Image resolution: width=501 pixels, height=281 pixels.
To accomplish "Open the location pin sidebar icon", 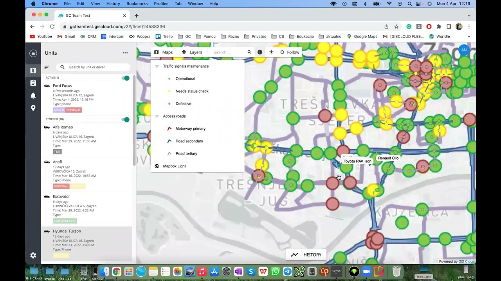I will (33, 108).
